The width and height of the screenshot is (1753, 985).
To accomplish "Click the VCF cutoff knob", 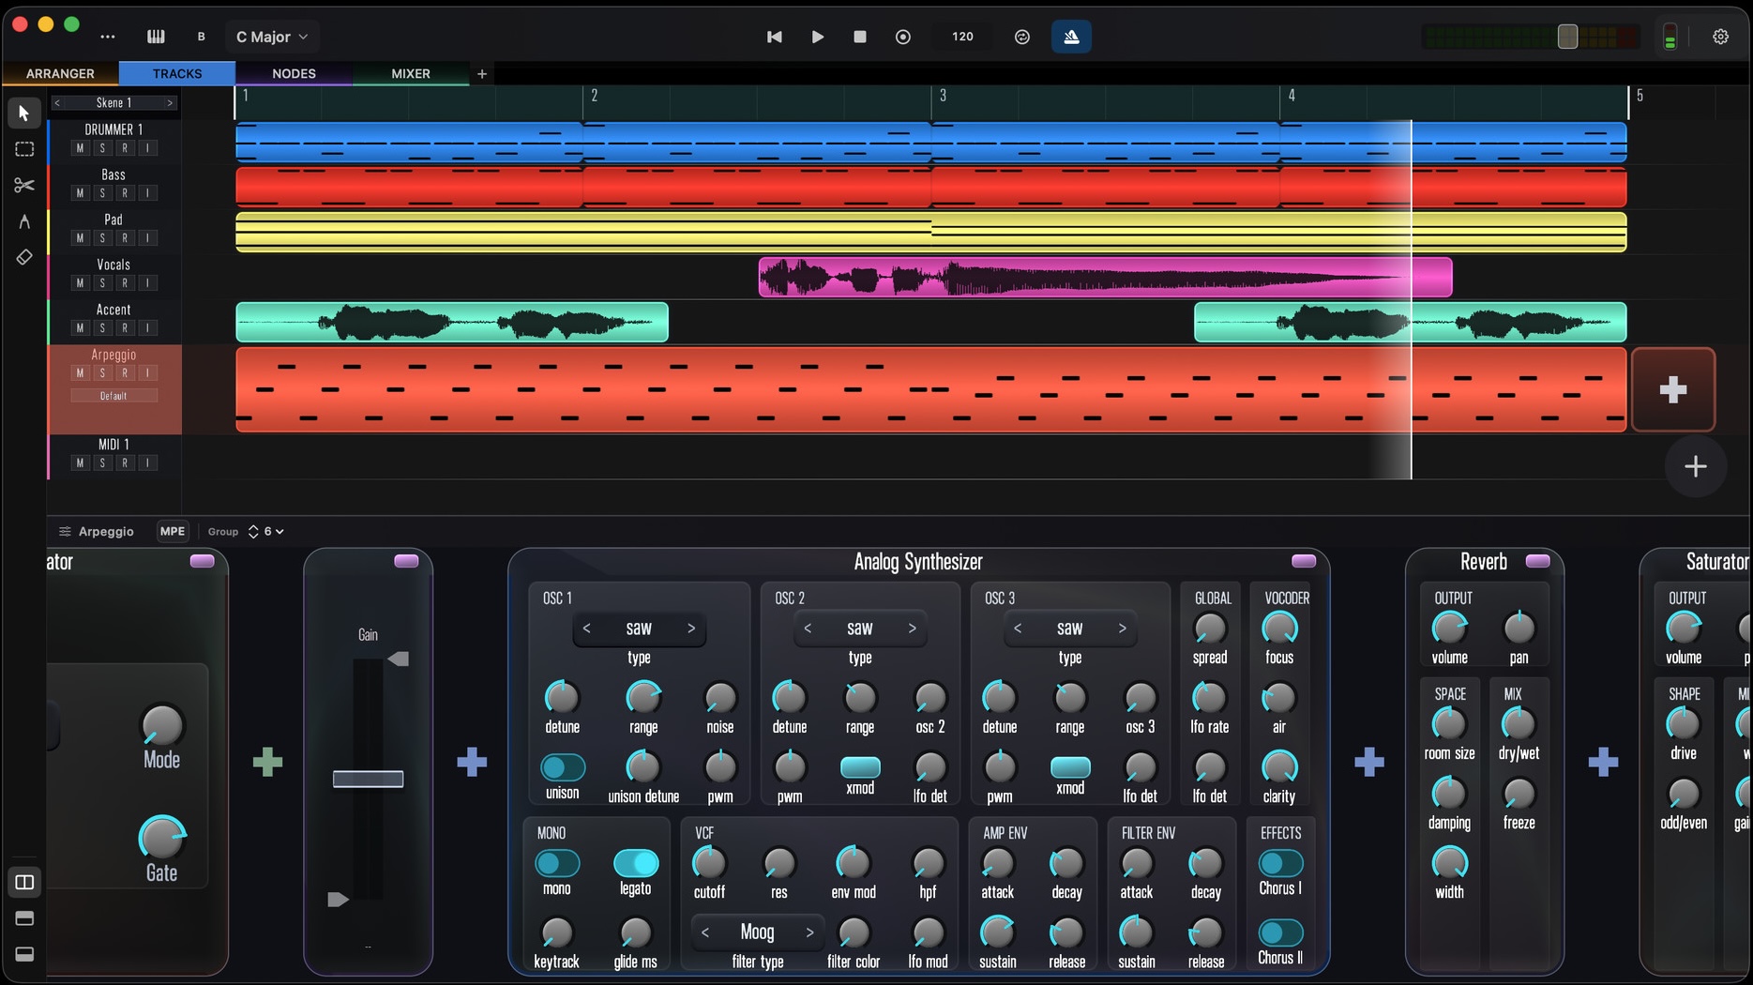I will point(709,863).
